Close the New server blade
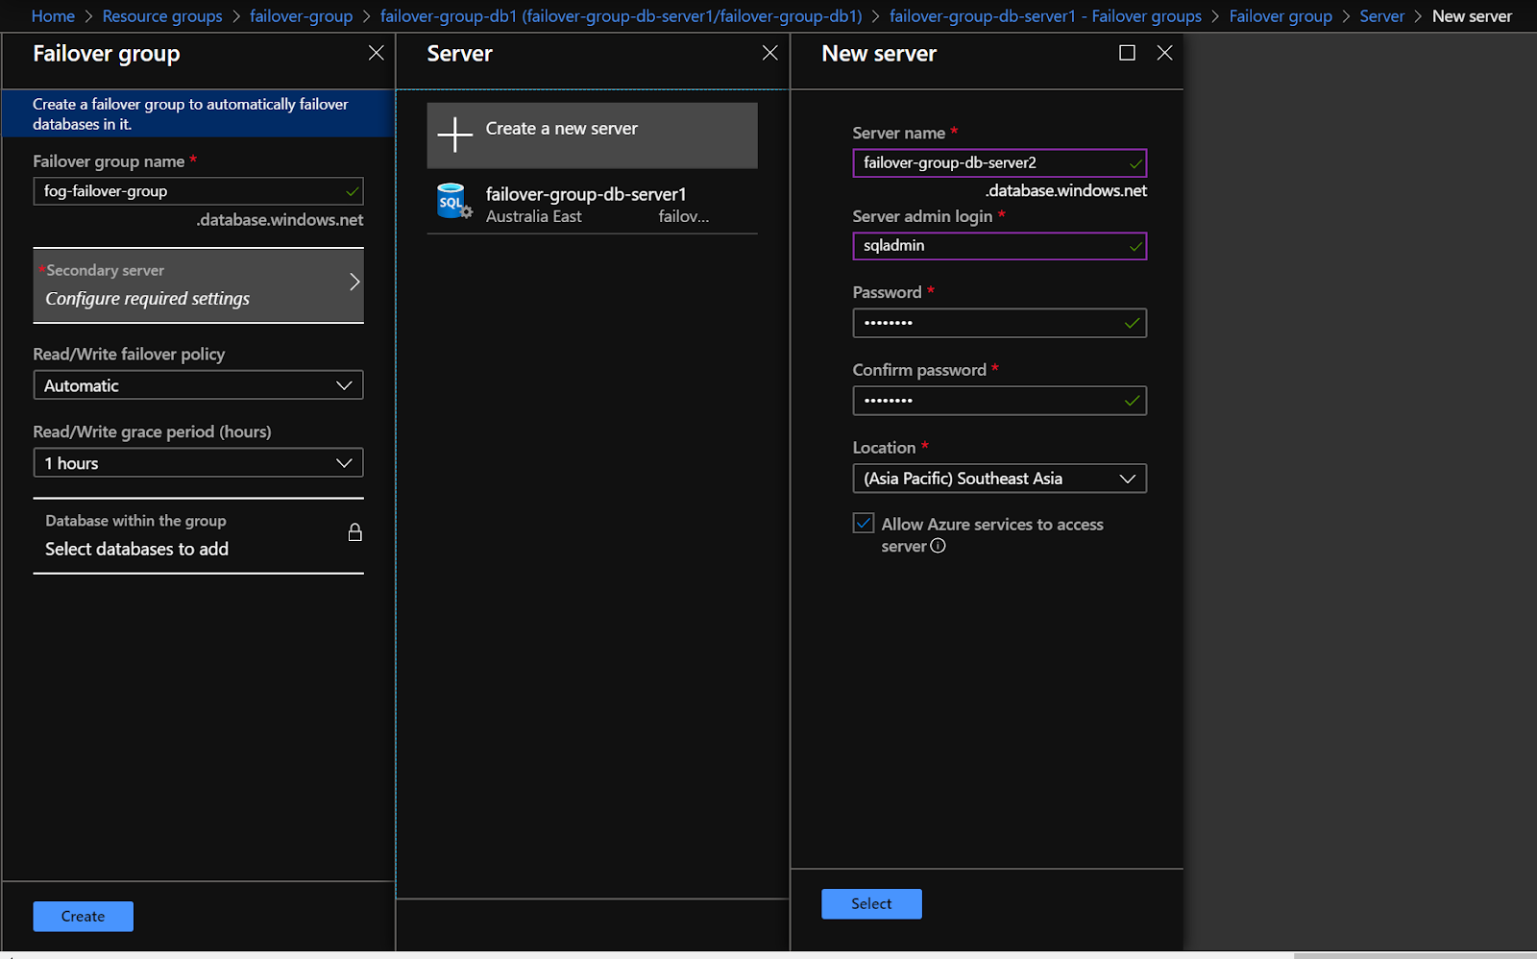Screen dimensions: 1537x959 1164,53
